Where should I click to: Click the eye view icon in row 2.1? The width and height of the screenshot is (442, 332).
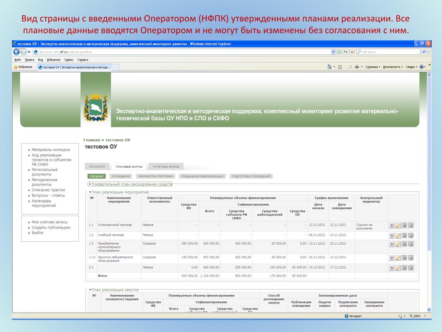[391, 268]
